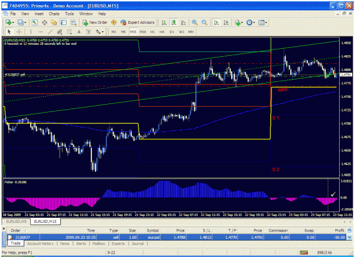
Task: Select the crosshair tool
Action: click(19, 32)
